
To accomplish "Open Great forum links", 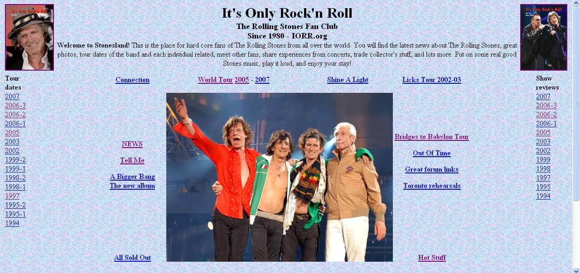I will pyautogui.click(x=432, y=169).
